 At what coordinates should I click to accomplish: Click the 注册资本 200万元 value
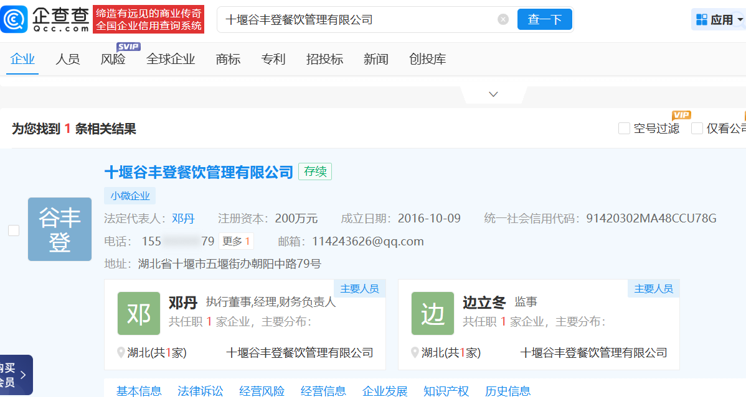(x=296, y=219)
